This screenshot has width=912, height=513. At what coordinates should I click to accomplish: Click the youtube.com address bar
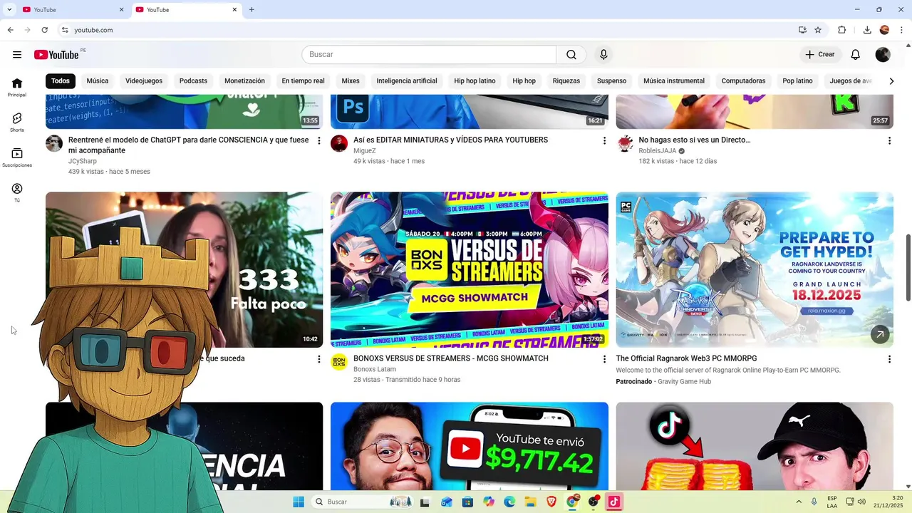point(427,30)
